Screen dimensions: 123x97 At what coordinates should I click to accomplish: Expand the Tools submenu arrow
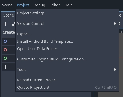point(115,70)
